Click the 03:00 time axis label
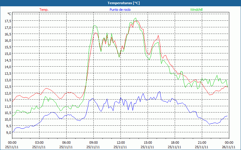241x150 pixels. coord(39,142)
